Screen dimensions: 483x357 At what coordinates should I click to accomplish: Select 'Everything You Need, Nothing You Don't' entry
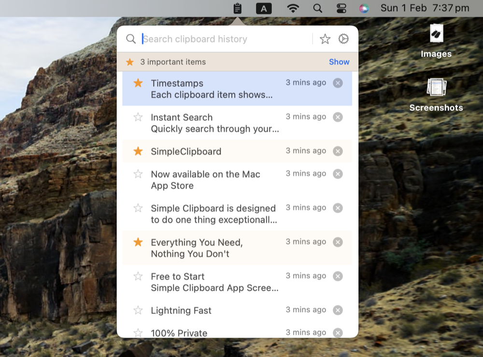click(x=197, y=248)
